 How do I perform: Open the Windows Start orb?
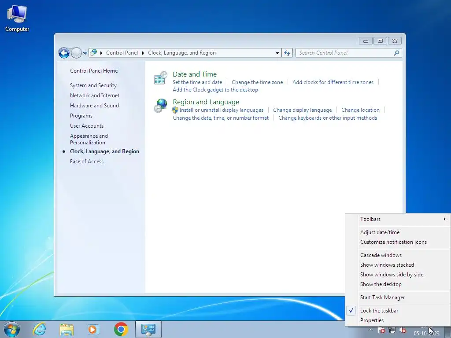[12, 329]
